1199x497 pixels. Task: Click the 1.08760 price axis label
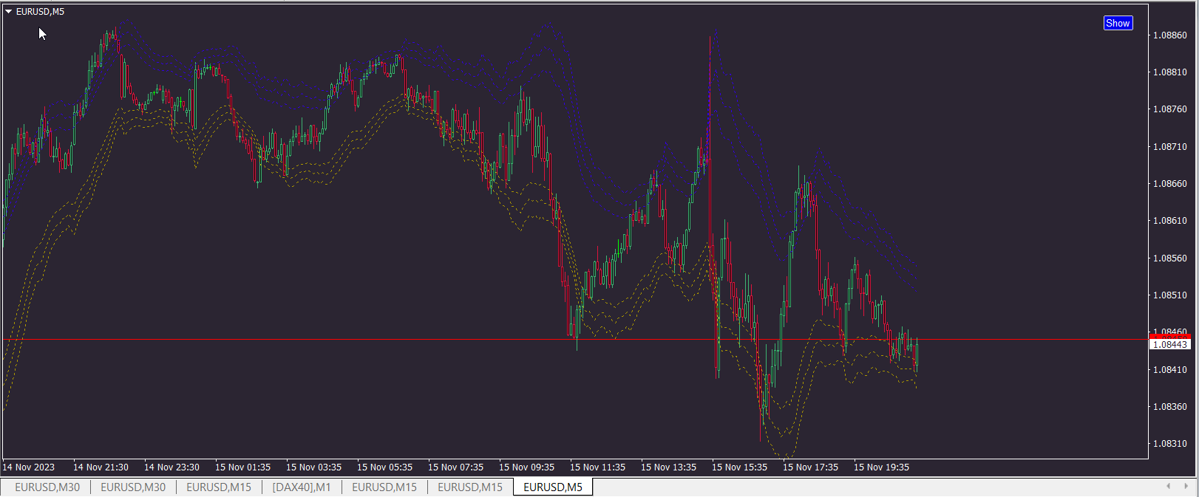1170,109
